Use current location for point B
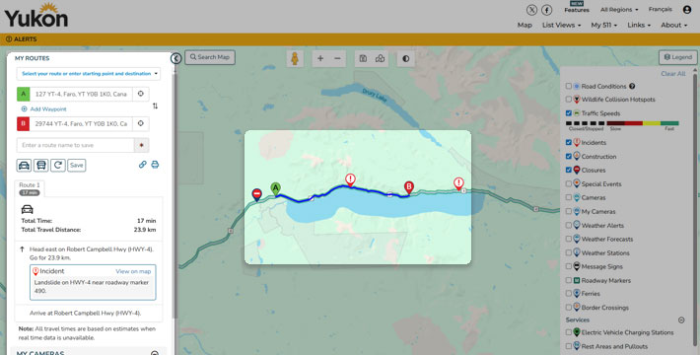 pos(141,123)
